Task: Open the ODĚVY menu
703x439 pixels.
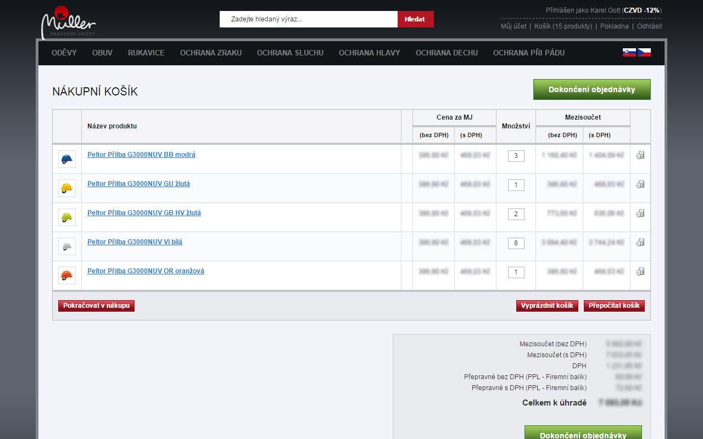Action: pyautogui.click(x=64, y=53)
